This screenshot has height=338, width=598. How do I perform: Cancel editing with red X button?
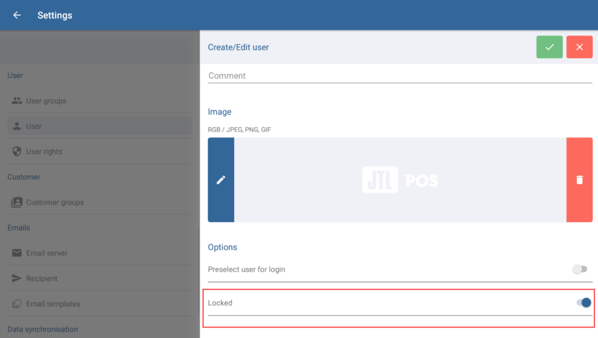[x=579, y=47]
